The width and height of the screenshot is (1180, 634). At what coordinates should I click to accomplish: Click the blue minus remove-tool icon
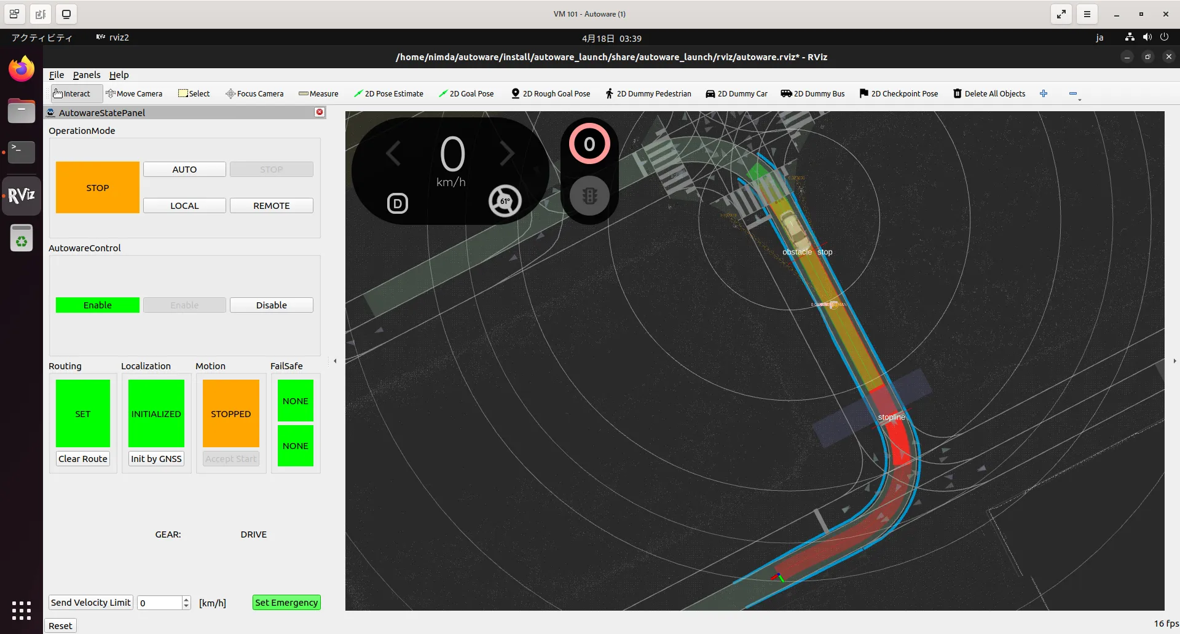[1073, 93]
